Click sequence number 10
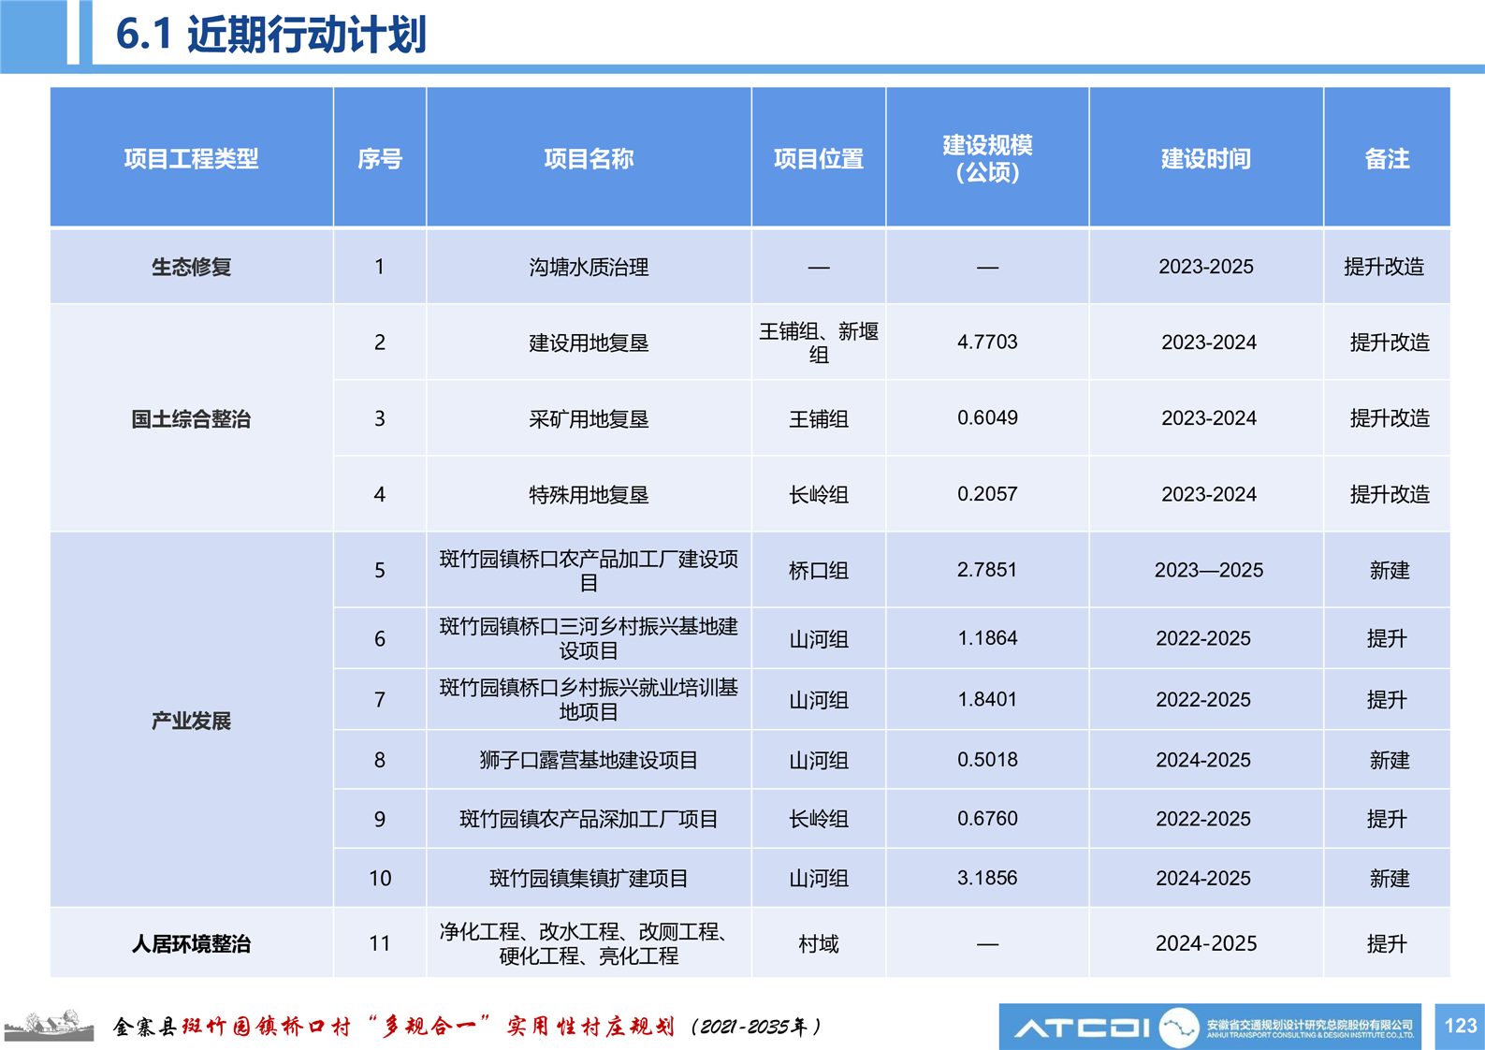The height and width of the screenshot is (1050, 1485). [x=380, y=878]
